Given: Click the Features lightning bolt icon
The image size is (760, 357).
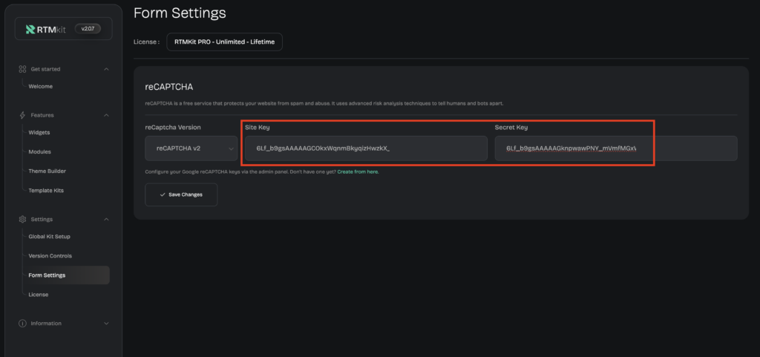Looking at the screenshot, I should point(22,115).
